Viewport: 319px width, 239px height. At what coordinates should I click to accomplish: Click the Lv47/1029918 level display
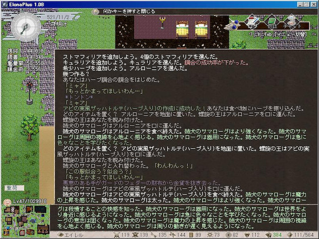[x=30, y=201]
